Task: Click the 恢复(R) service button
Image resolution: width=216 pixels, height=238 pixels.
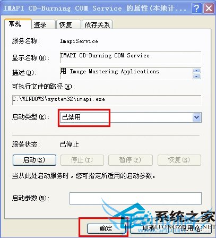Action: click(x=179, y=160)
